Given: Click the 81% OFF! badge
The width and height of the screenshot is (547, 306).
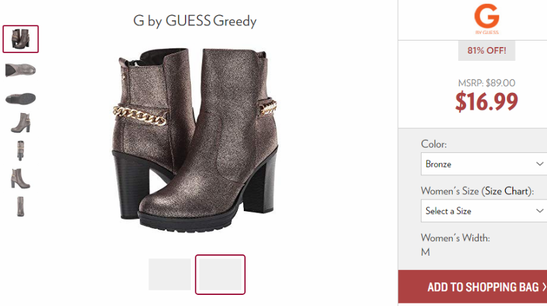Looking at the screenshot, I should tap(487, 50).
